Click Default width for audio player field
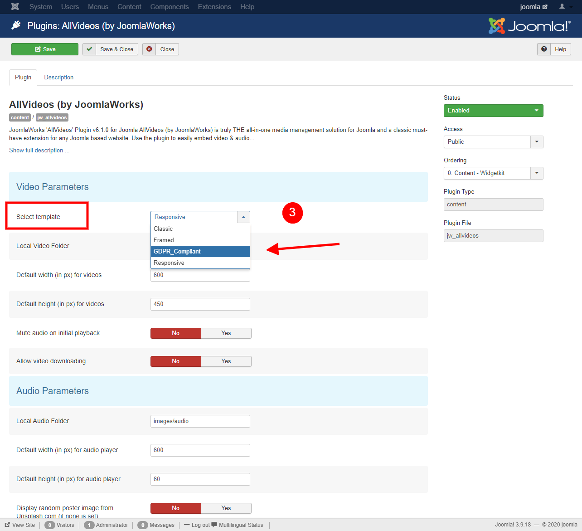The image size is (582, 531). (x=200, y=450)
